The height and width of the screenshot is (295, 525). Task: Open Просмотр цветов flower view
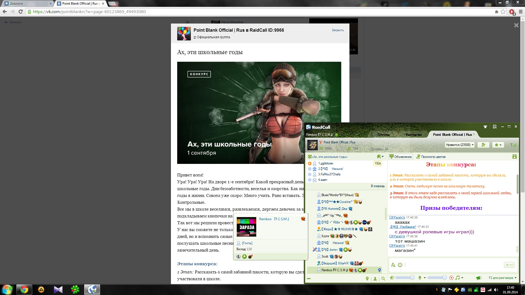(x=431, y=157)
